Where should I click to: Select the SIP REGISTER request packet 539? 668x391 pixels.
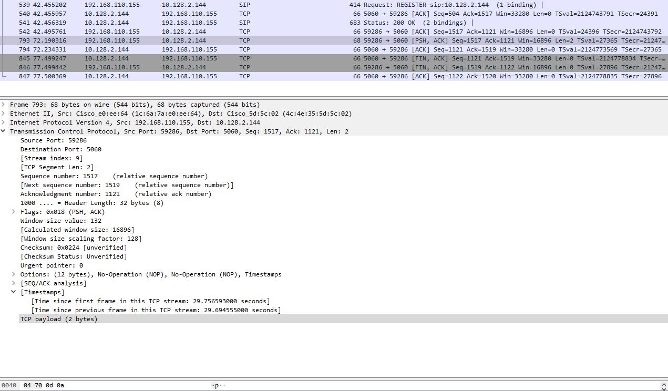coord(210,5)
